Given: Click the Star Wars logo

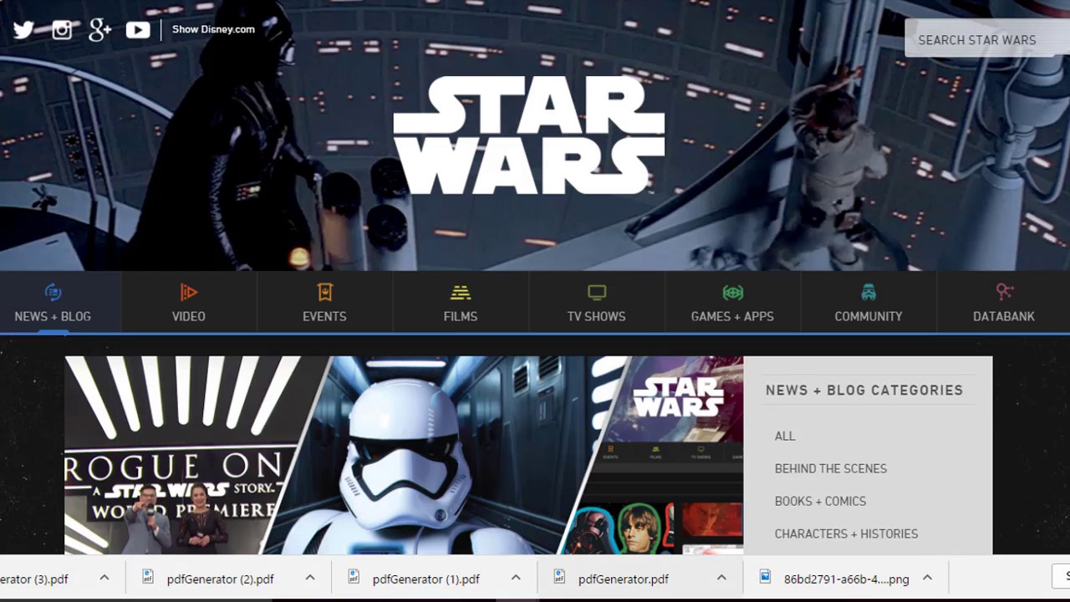Looking at the screenshot, I should 529,135.
